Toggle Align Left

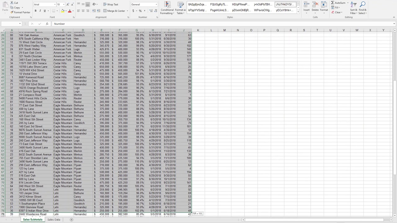point(78,11)
